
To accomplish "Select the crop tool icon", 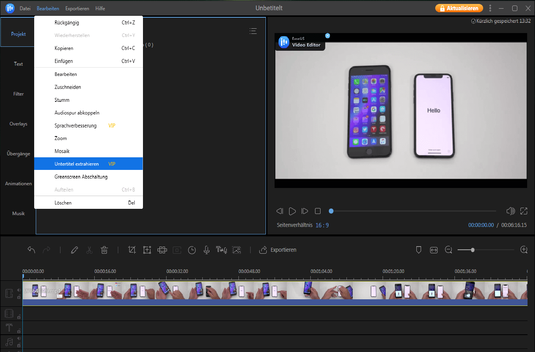I will (x=132, y=250).
